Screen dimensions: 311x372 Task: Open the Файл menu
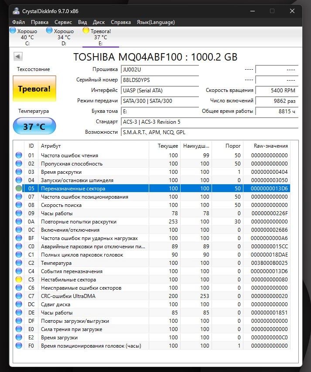click(18, 22)
